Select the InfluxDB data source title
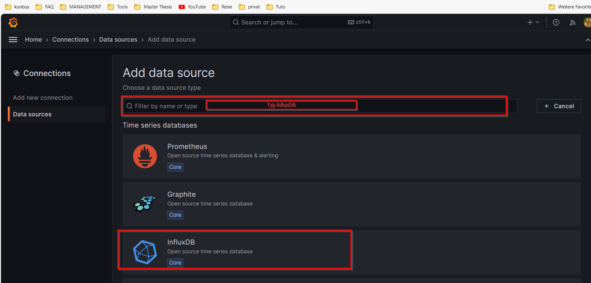The image size is (591, 283). pos(181,242)
